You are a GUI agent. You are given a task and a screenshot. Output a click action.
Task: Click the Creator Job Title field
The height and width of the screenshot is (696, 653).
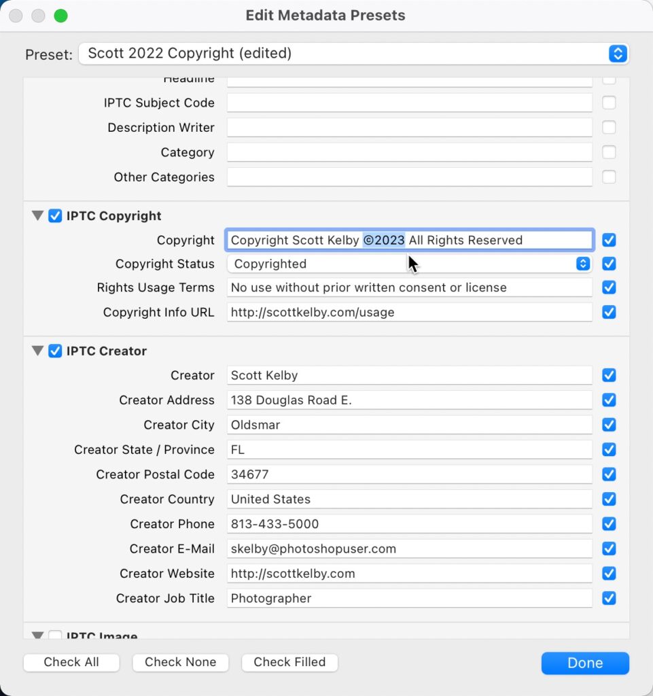click(x=410, y=598)
